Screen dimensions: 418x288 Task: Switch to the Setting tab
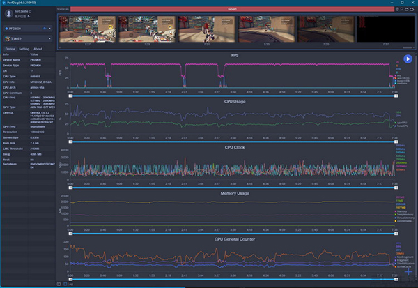click(24, 49)
